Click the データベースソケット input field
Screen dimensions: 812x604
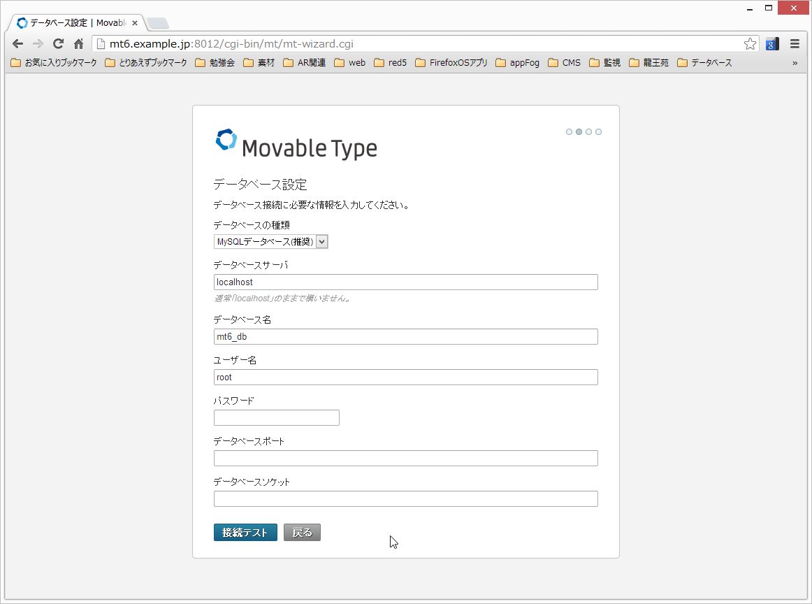point(405,499)
